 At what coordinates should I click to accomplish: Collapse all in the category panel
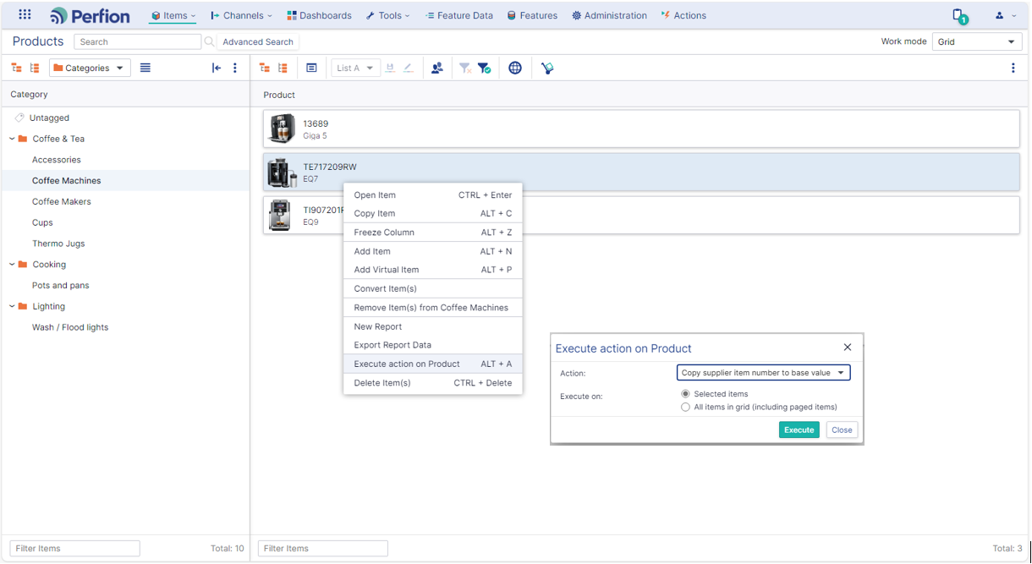[35, 68]
